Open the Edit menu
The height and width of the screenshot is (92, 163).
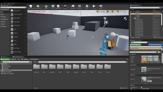(x=5, y=4)
